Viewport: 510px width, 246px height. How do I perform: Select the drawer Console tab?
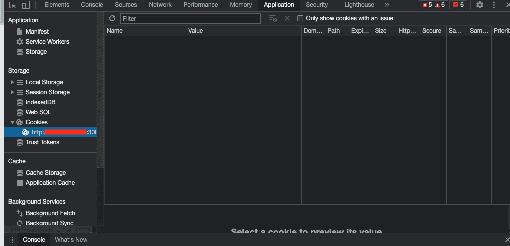[34, 240]
